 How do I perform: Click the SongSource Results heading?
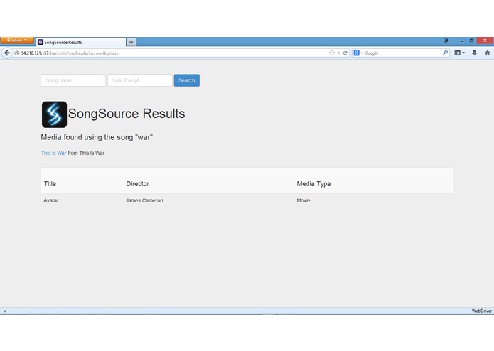click(x=127, y=114)
